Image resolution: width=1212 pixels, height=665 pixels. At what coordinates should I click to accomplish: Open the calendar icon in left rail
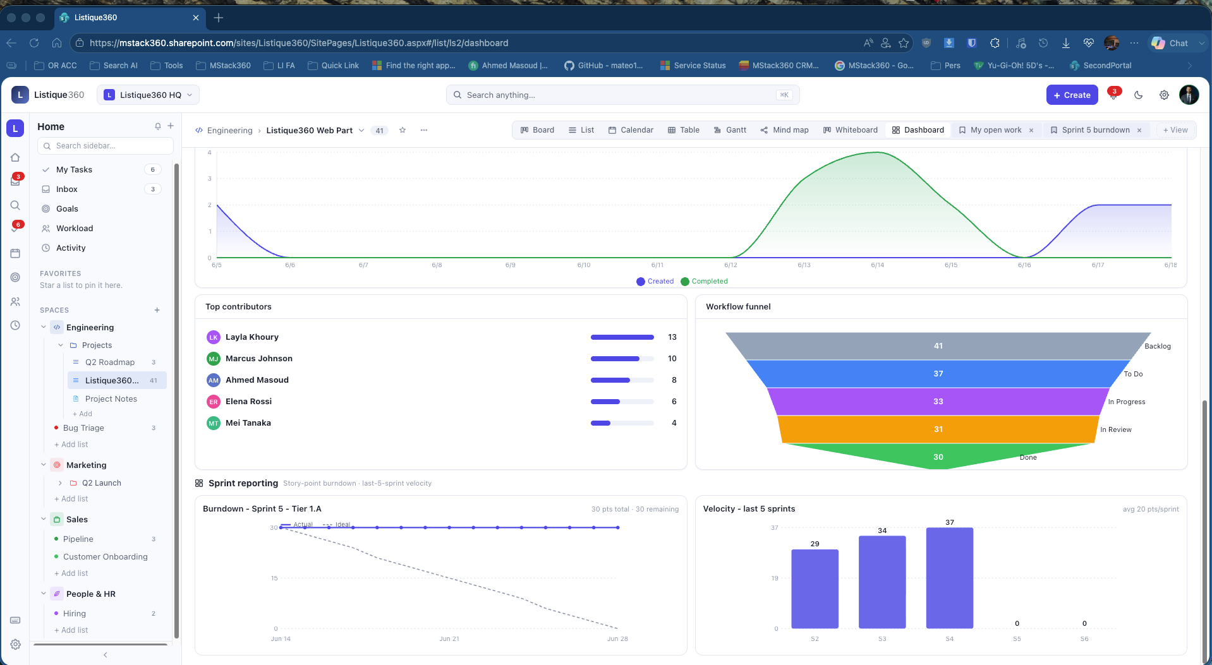coord(15,253)
